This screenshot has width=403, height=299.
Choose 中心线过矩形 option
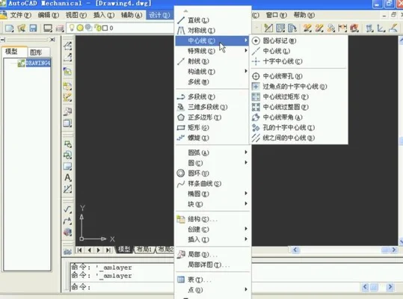[298, 96]
